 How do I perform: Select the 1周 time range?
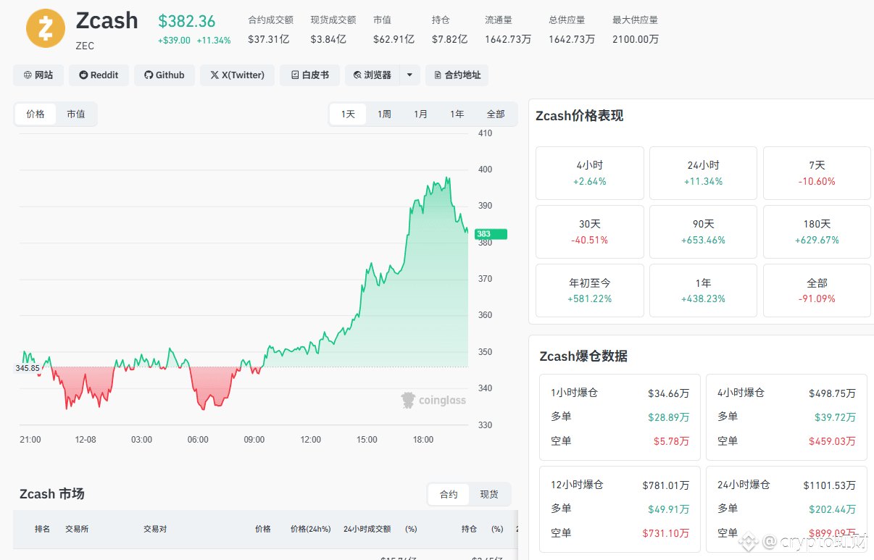tap(385, 114)
